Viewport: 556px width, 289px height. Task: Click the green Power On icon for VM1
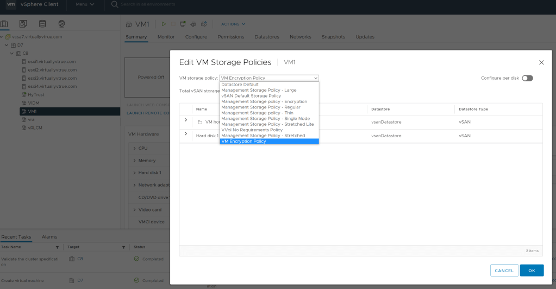click(163, 24)
